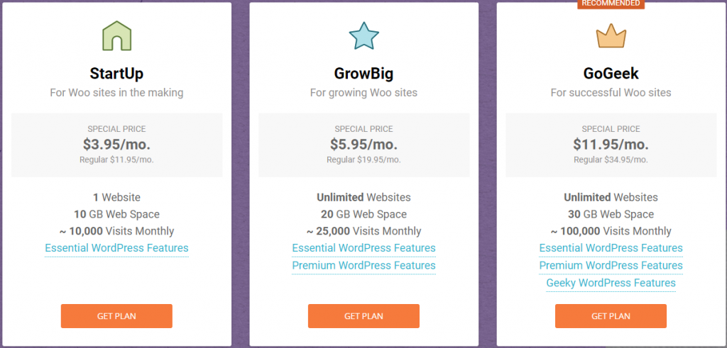Click the GoGeek crown icon
727x348 pixels.
[x=611, y=35]
